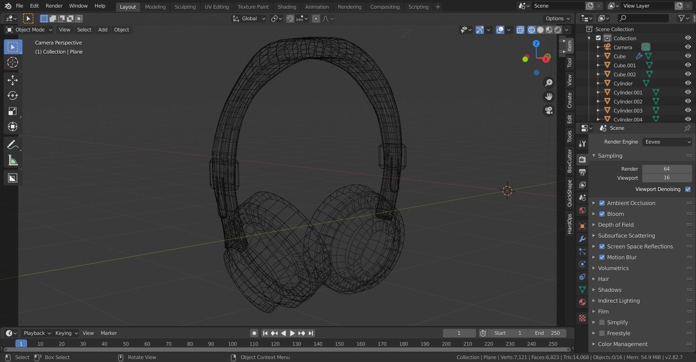The height and width of the screenshot is (362, 696).
Task: Open the Options dropdown in header
Action: click(x=558, y=18)
